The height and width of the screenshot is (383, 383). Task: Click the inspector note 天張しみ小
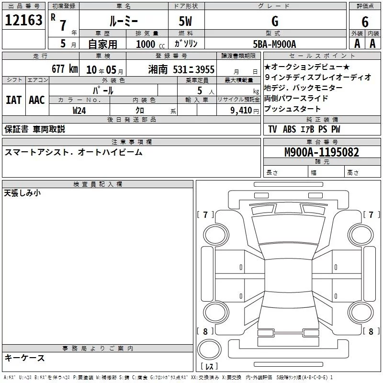tap(23, 193)
